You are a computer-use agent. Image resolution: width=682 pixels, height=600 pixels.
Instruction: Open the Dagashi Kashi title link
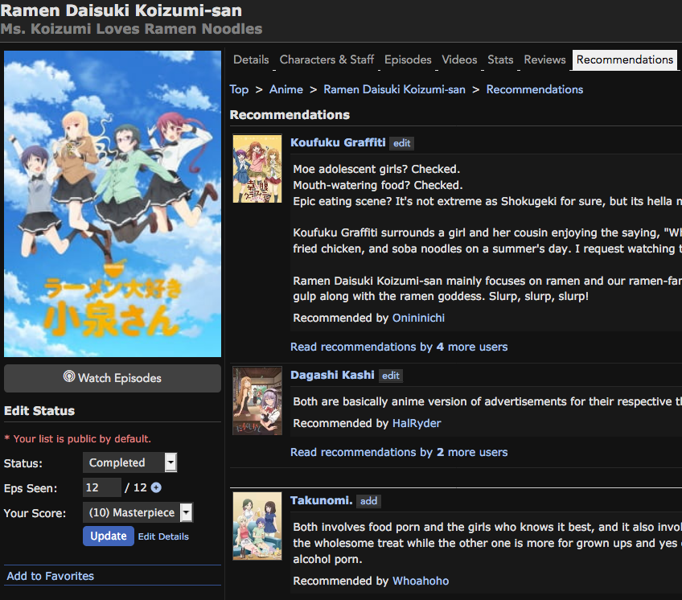coord(332,375)
